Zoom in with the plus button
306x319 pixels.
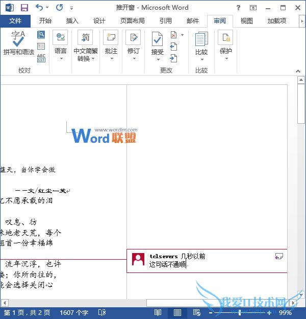click(269, 313)
